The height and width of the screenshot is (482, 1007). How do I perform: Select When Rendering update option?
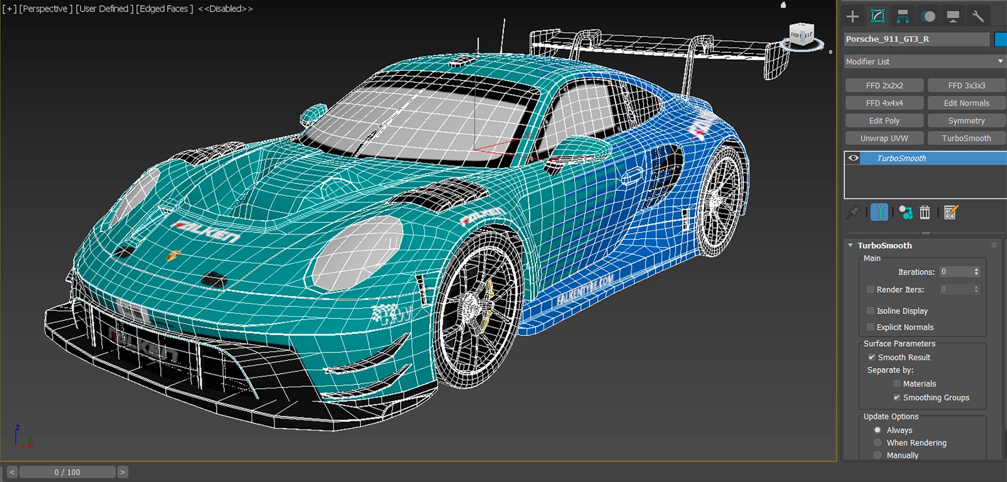tap(877, 443)
